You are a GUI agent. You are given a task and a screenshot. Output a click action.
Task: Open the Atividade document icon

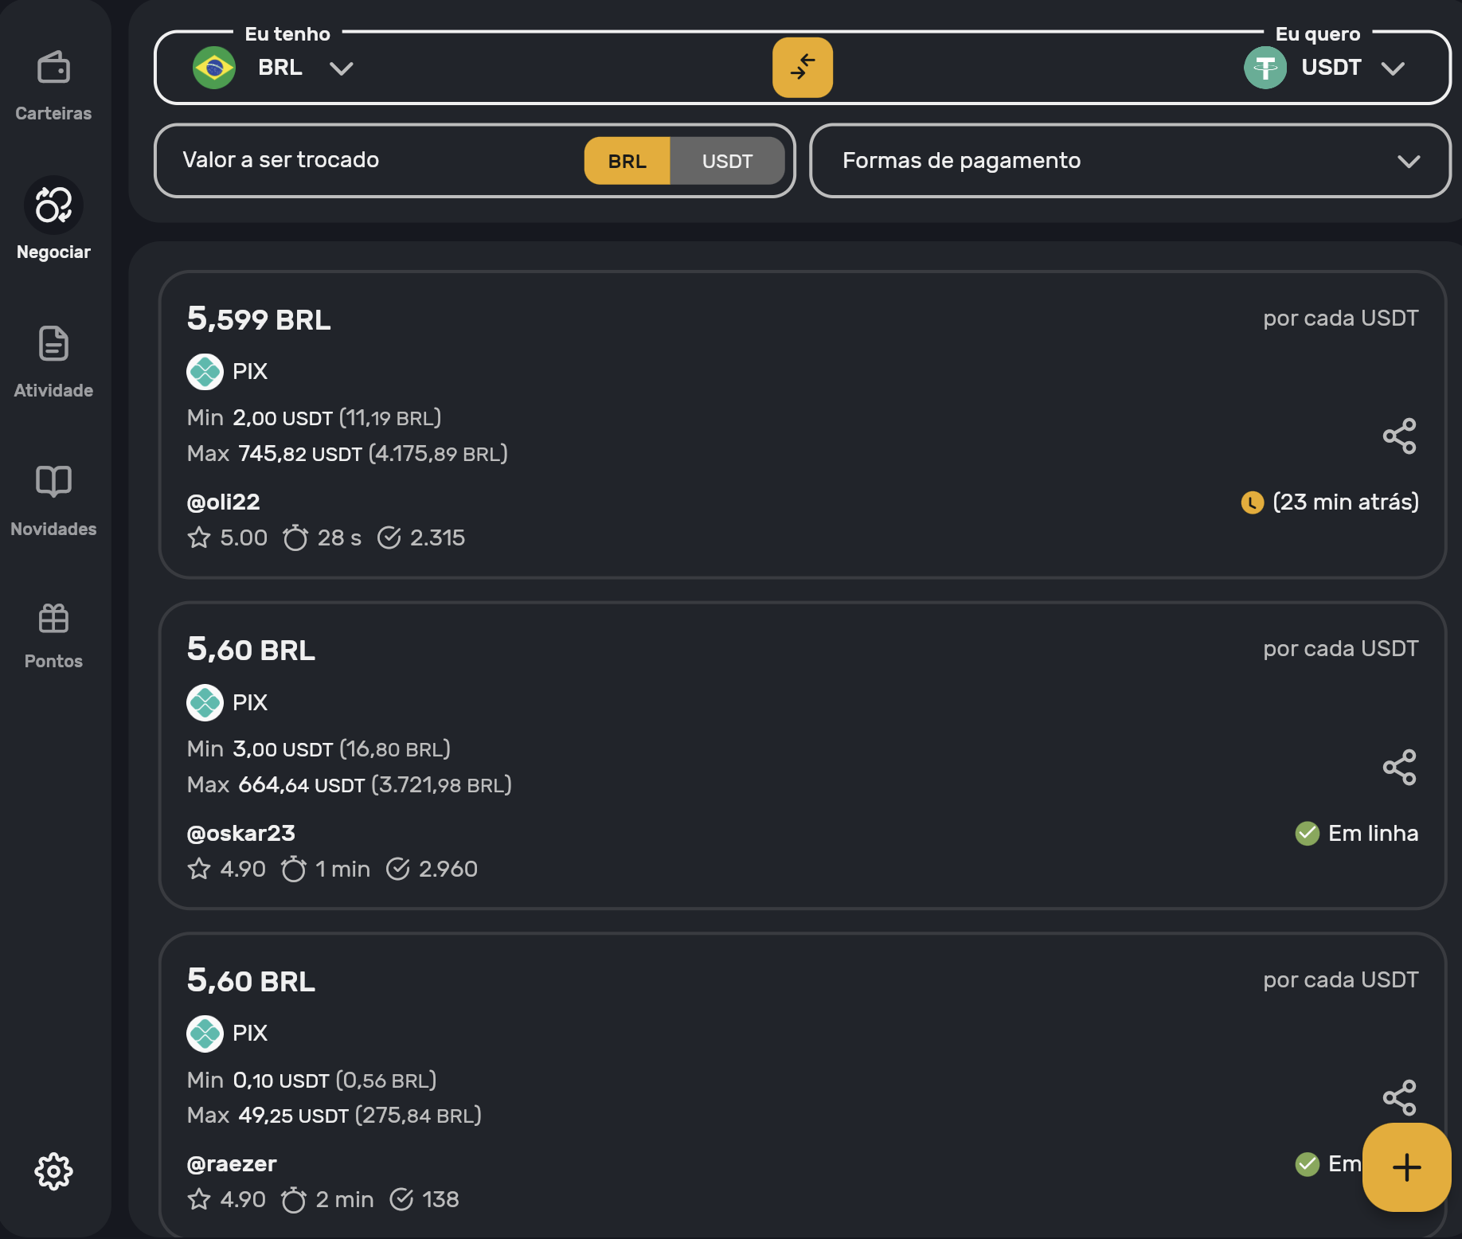[x=53, y=344]
